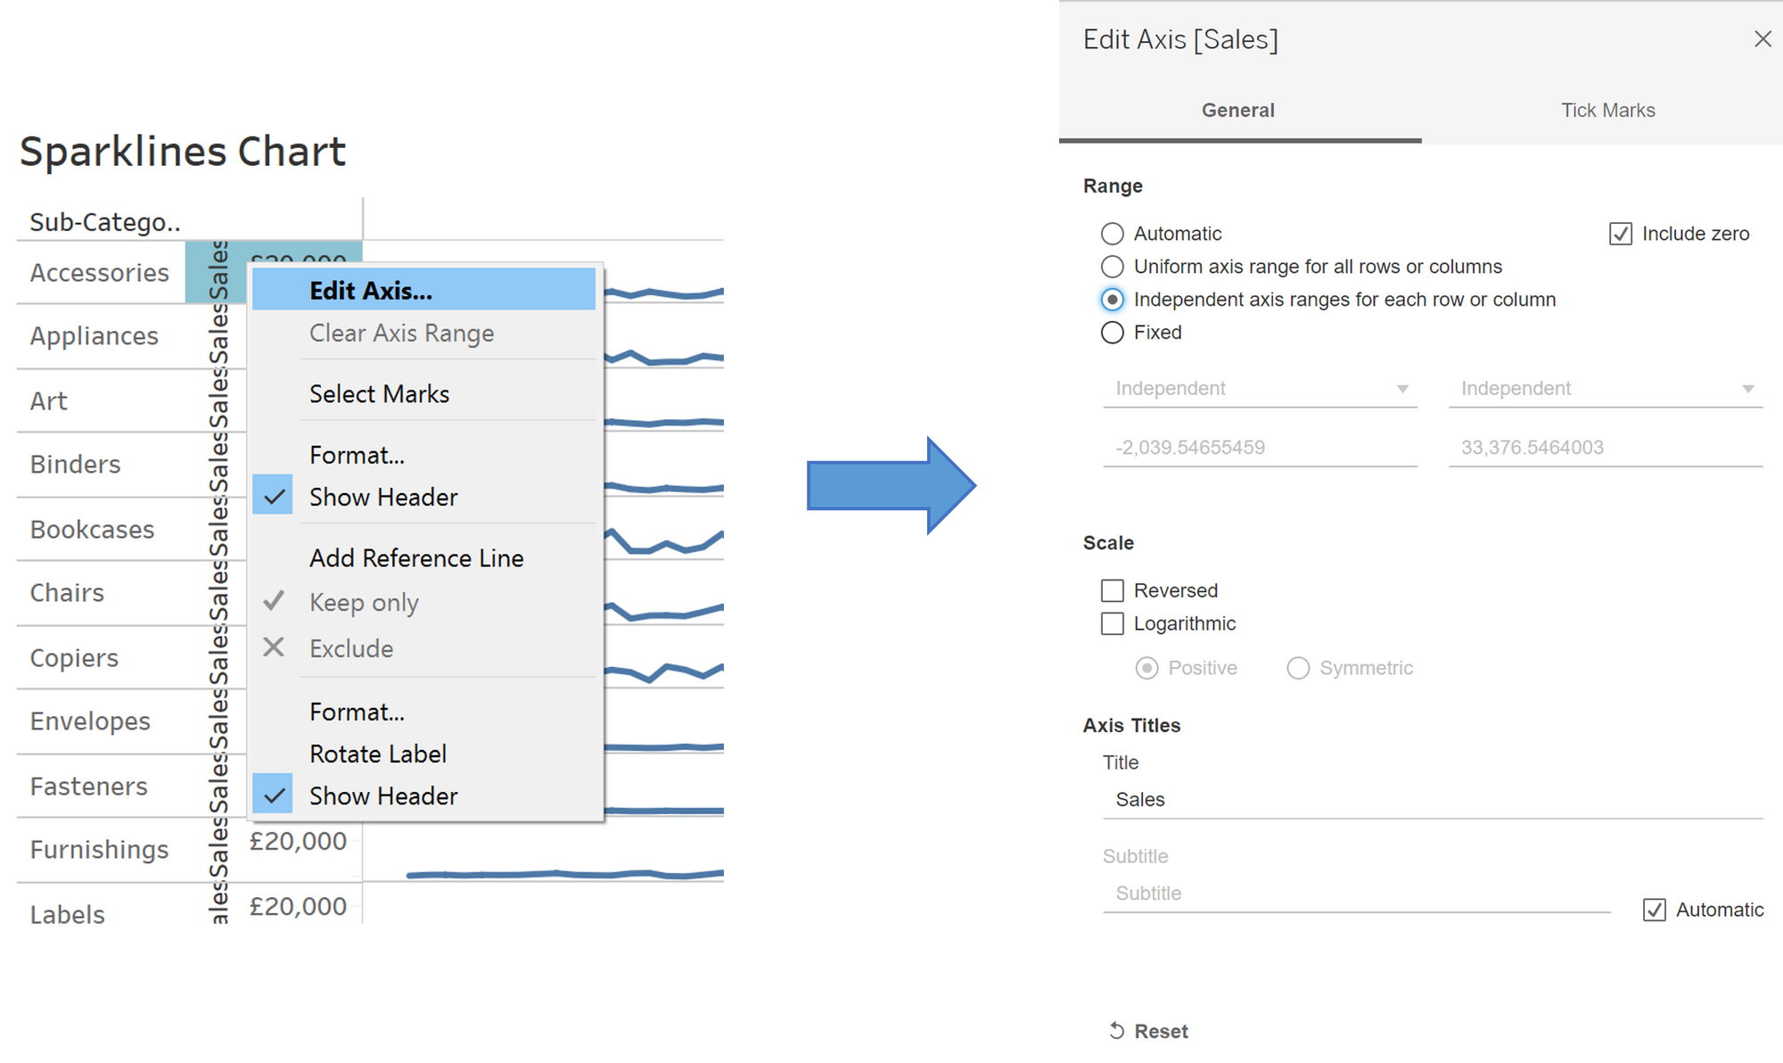Screen dimensions: 1783x1063
Task: Click the lower Show Header checkmark
Action: pos(274,795)
